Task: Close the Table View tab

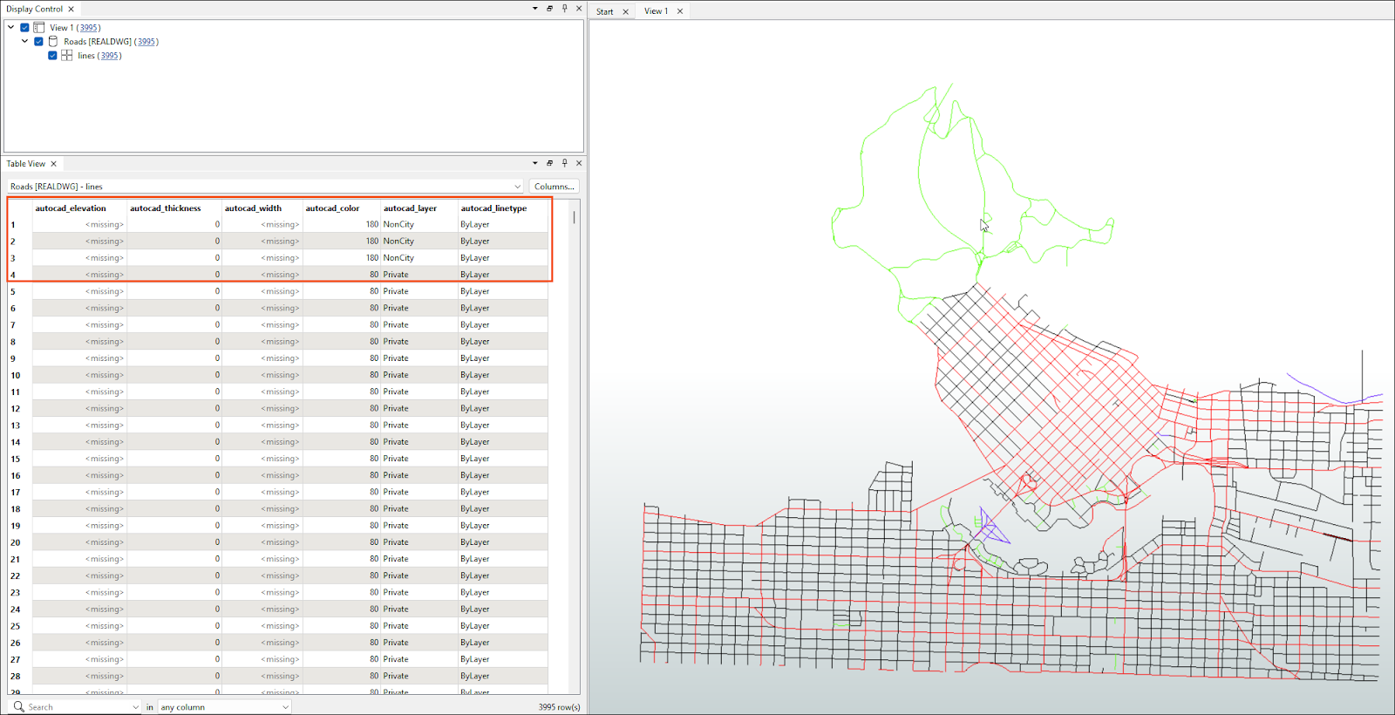Action: pos(54,164)
